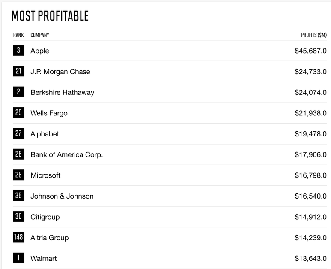The width and height of the screenshot is (331, 269).
Task: Click the Alphabet company name
Action: [45, 134]
